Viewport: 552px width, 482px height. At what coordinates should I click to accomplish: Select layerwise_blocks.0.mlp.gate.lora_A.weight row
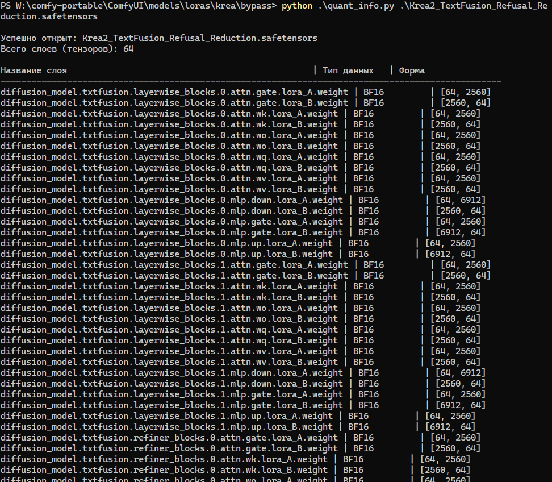243,222
